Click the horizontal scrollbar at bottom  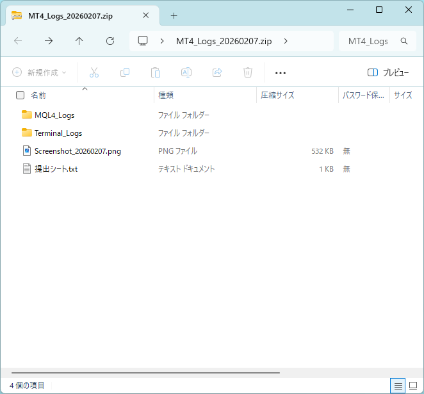tap(145, 372)
